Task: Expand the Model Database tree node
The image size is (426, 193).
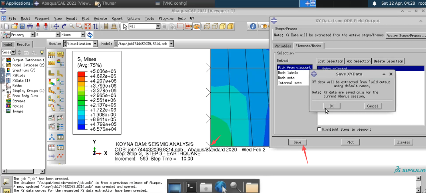Action: [4, 65]
